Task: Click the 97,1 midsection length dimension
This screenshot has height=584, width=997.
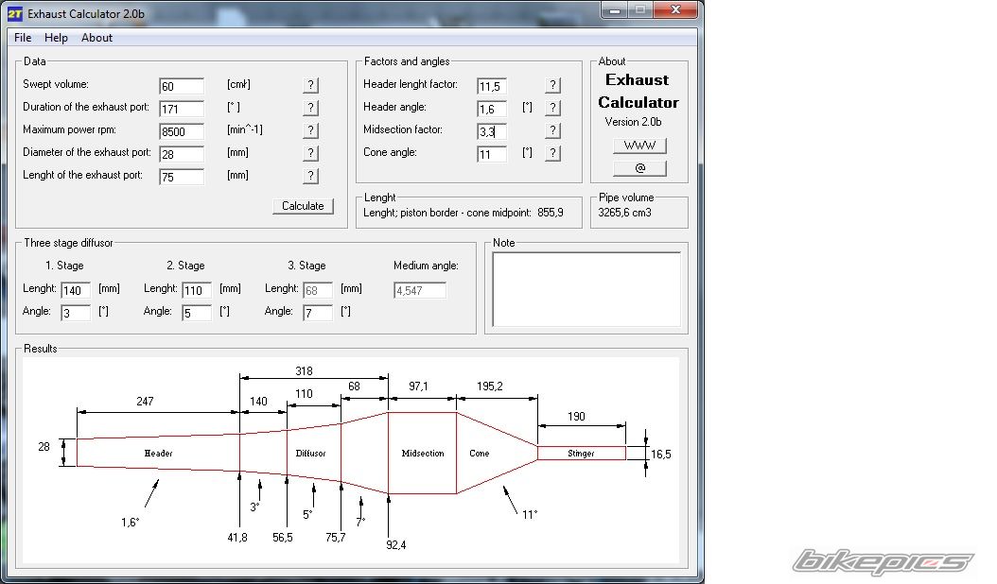Action: pos(418,386)
